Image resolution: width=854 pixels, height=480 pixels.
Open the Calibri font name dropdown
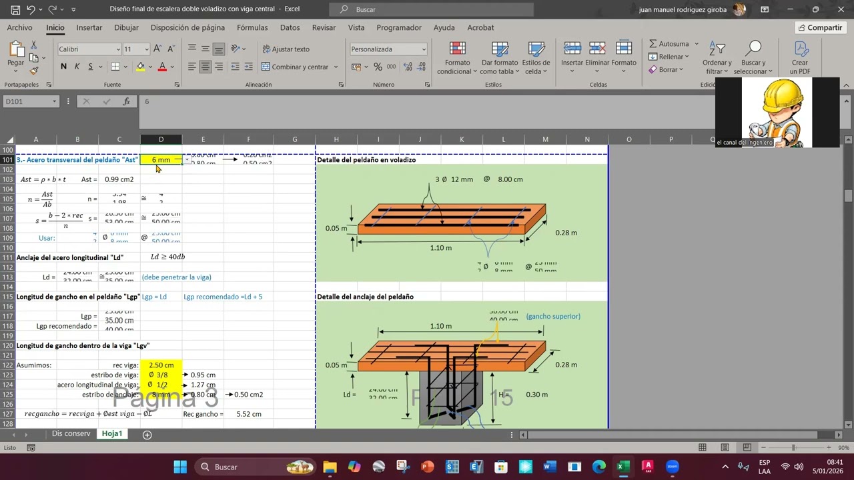point(118,49)
